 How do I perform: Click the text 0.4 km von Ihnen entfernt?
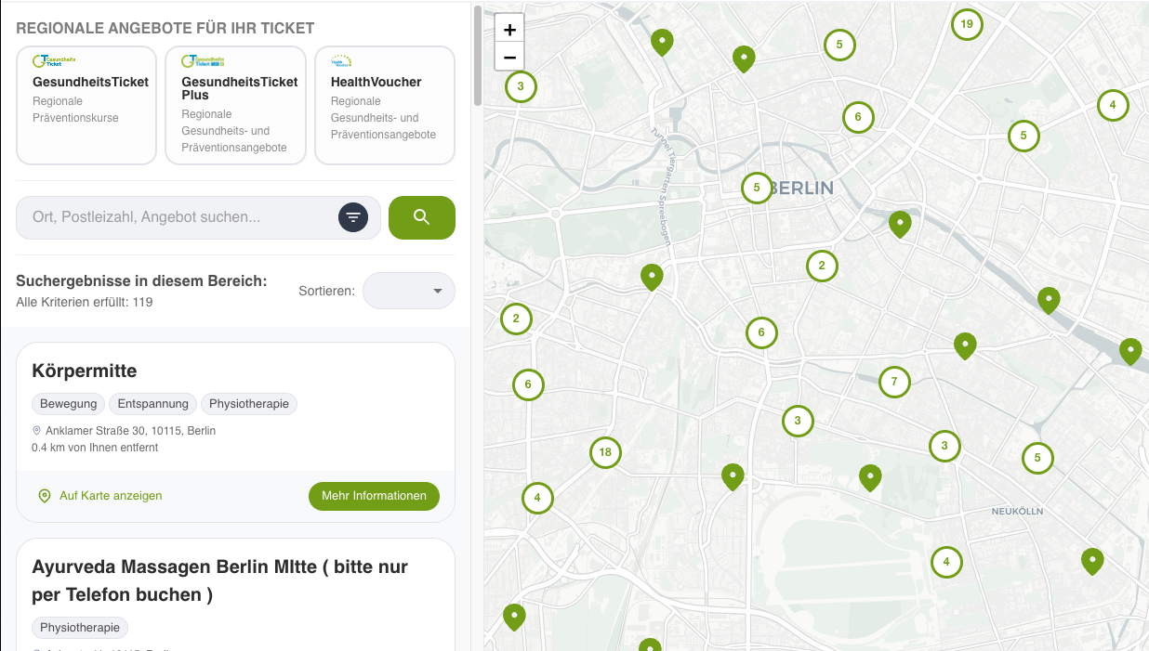[95, 448]
